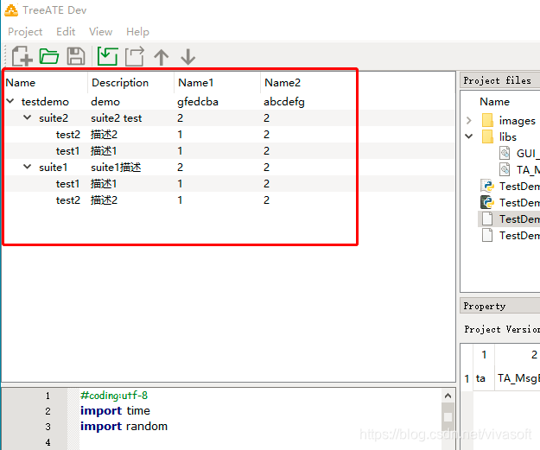Click the grey Export icon
The width and height of the screenshot is (540, 450).
[134, 56]
